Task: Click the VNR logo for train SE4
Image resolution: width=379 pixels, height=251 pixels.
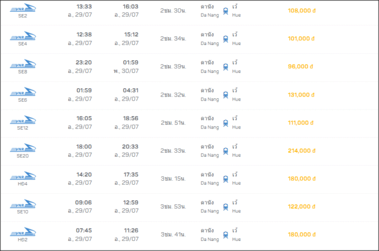Action: [x=22, y=35]
